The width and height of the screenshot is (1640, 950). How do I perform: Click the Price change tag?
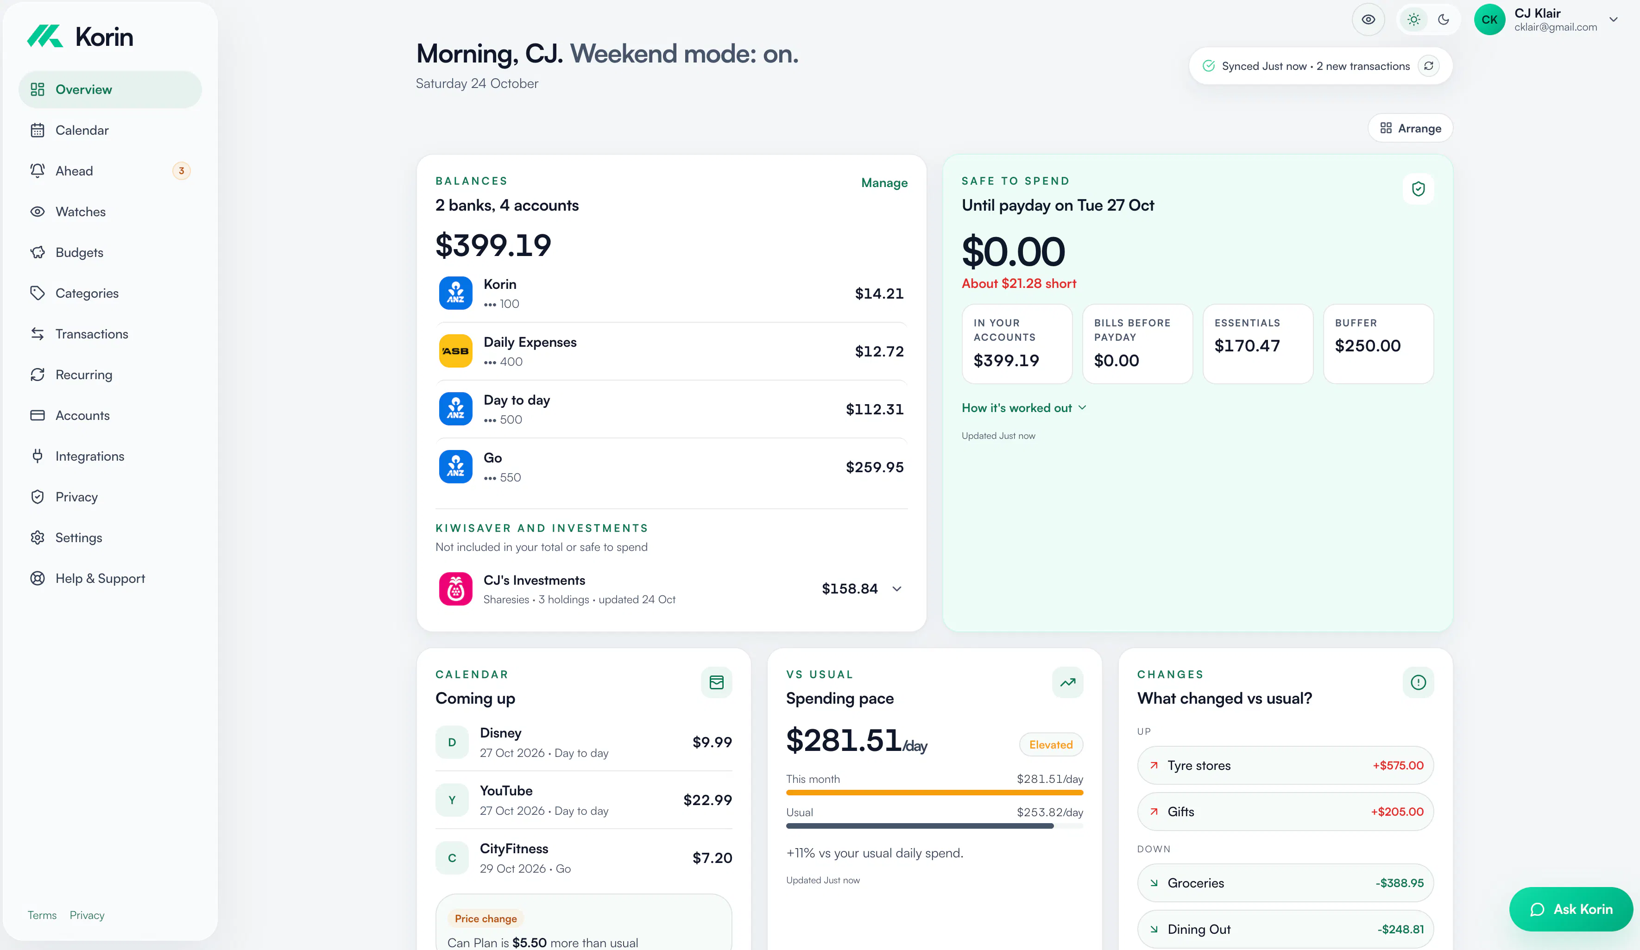click(x=486, y=919)
